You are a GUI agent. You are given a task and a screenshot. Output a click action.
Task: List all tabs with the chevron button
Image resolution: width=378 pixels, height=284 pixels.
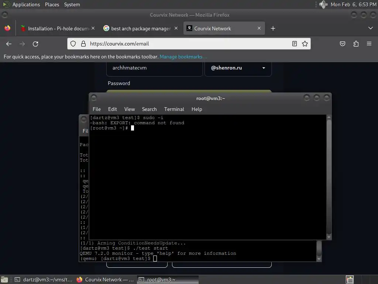click(x=371, y=28)
